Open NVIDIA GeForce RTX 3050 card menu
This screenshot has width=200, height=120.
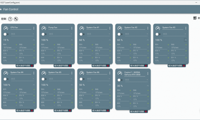pyautogui.click(x=148, y=74)
